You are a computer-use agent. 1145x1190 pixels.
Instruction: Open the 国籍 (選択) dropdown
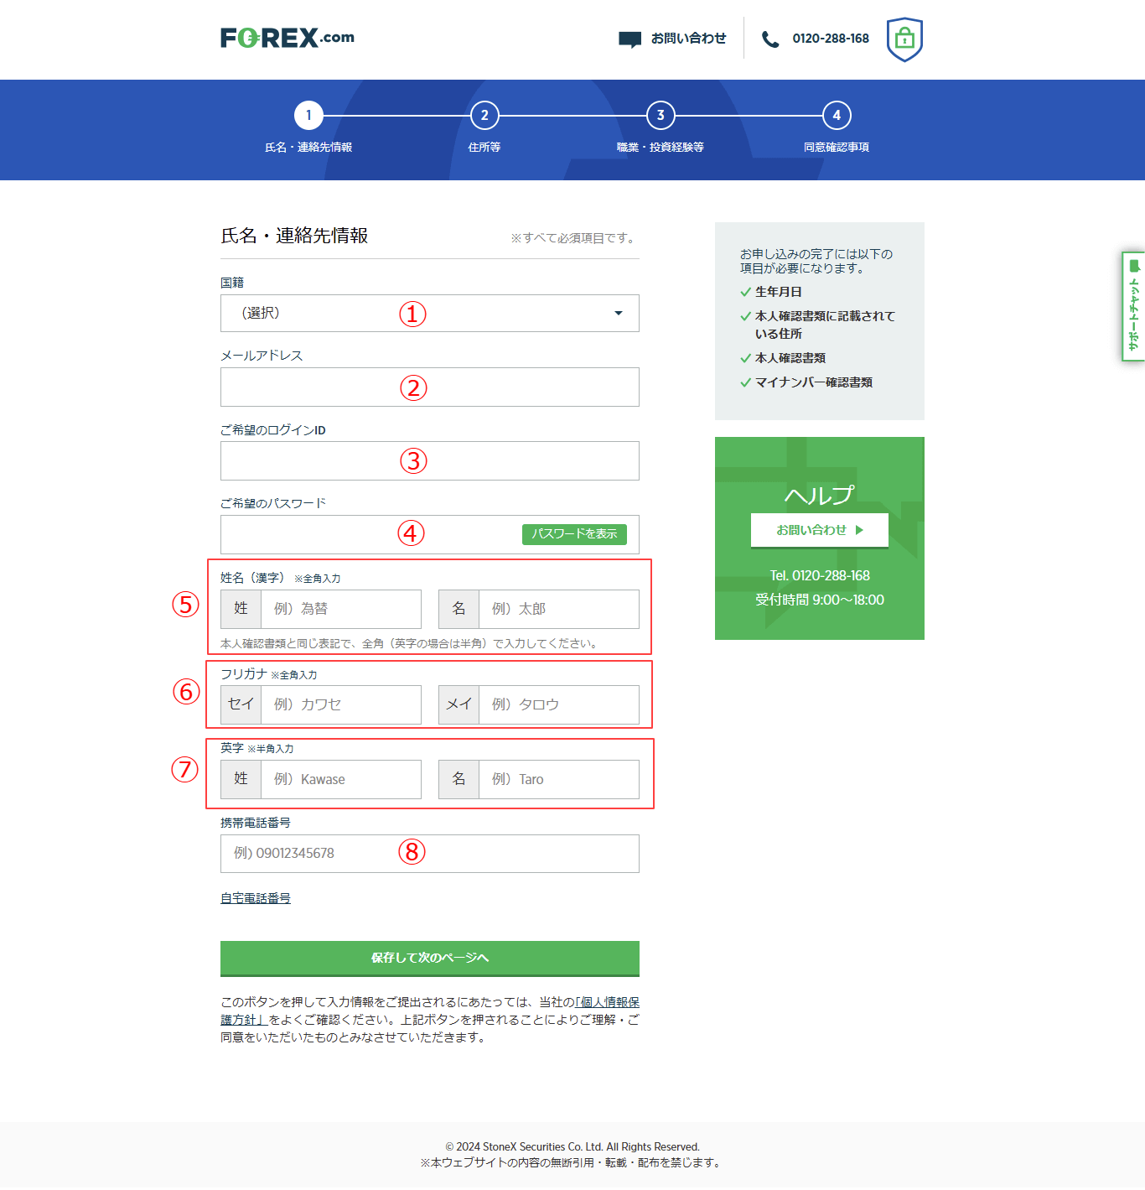[x=429, y=313]
